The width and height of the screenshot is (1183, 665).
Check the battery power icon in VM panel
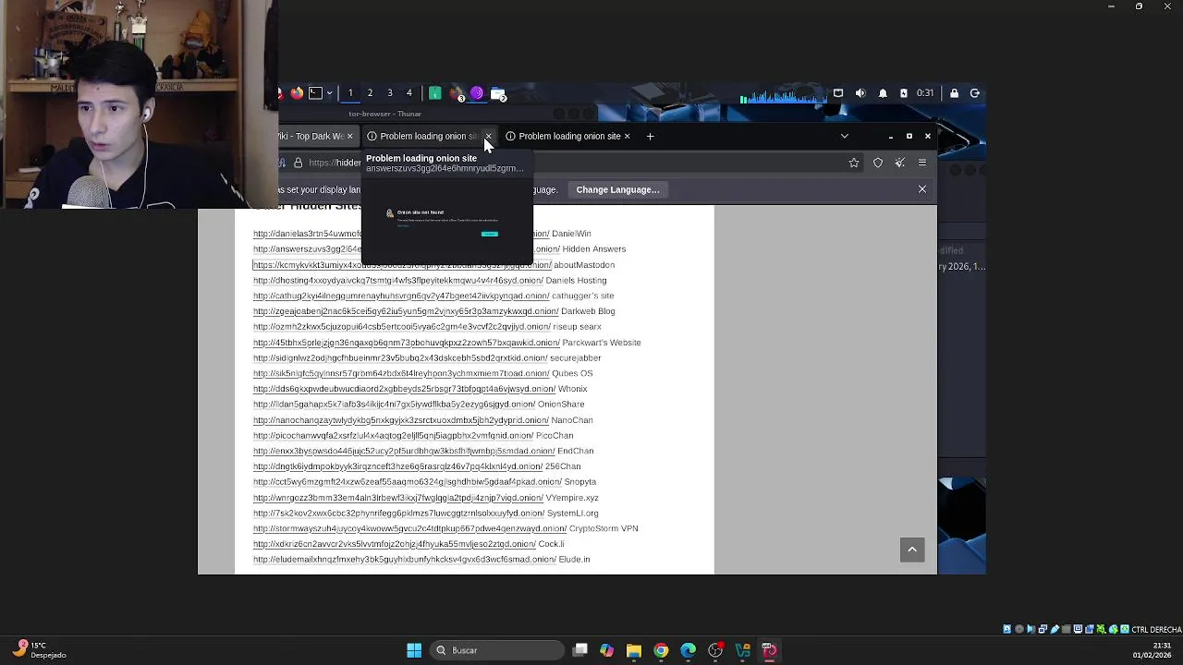click(x=904, y=93)
